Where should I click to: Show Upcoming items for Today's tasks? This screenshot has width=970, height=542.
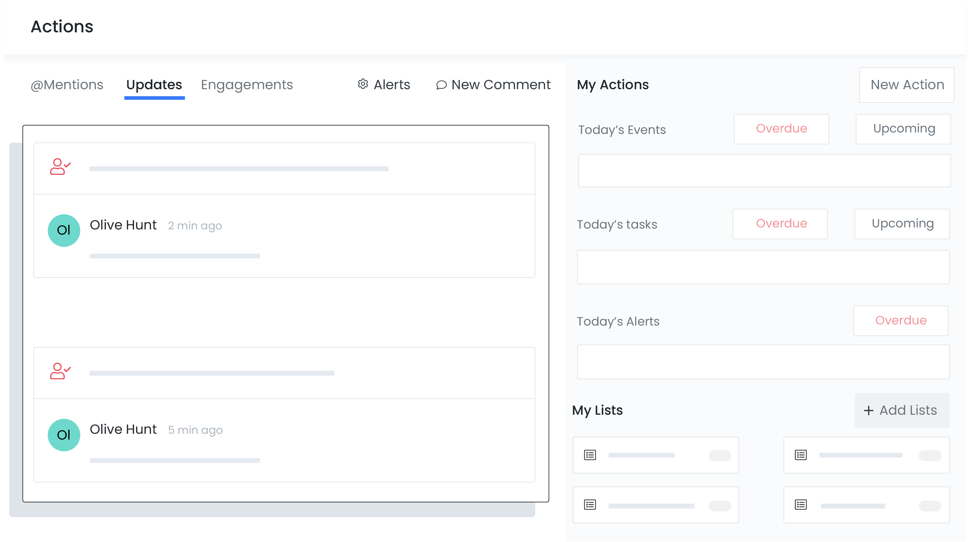[x=902, y=224]
